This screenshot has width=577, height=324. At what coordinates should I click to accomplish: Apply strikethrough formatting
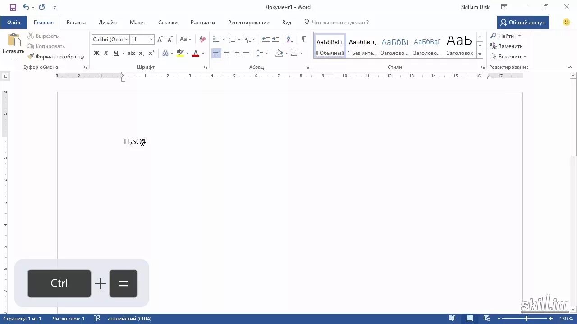click(132, 53)
